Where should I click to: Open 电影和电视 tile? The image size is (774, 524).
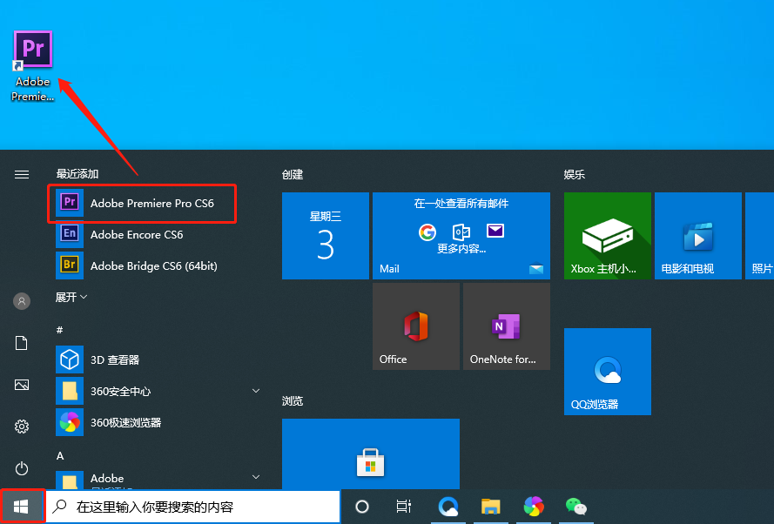coord(698,236)
